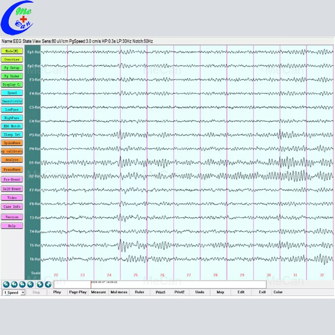This screenshot has width=335, height=335.
Task: Click the timeline bar showing the timestamp
Action: tap(167, 284)
